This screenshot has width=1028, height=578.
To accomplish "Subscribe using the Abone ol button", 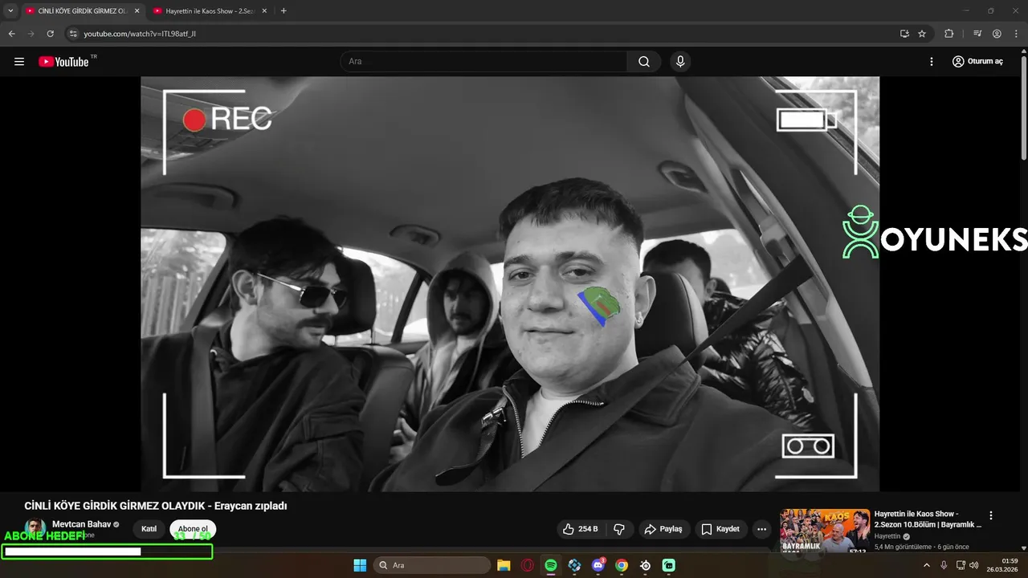I will 193,529.
